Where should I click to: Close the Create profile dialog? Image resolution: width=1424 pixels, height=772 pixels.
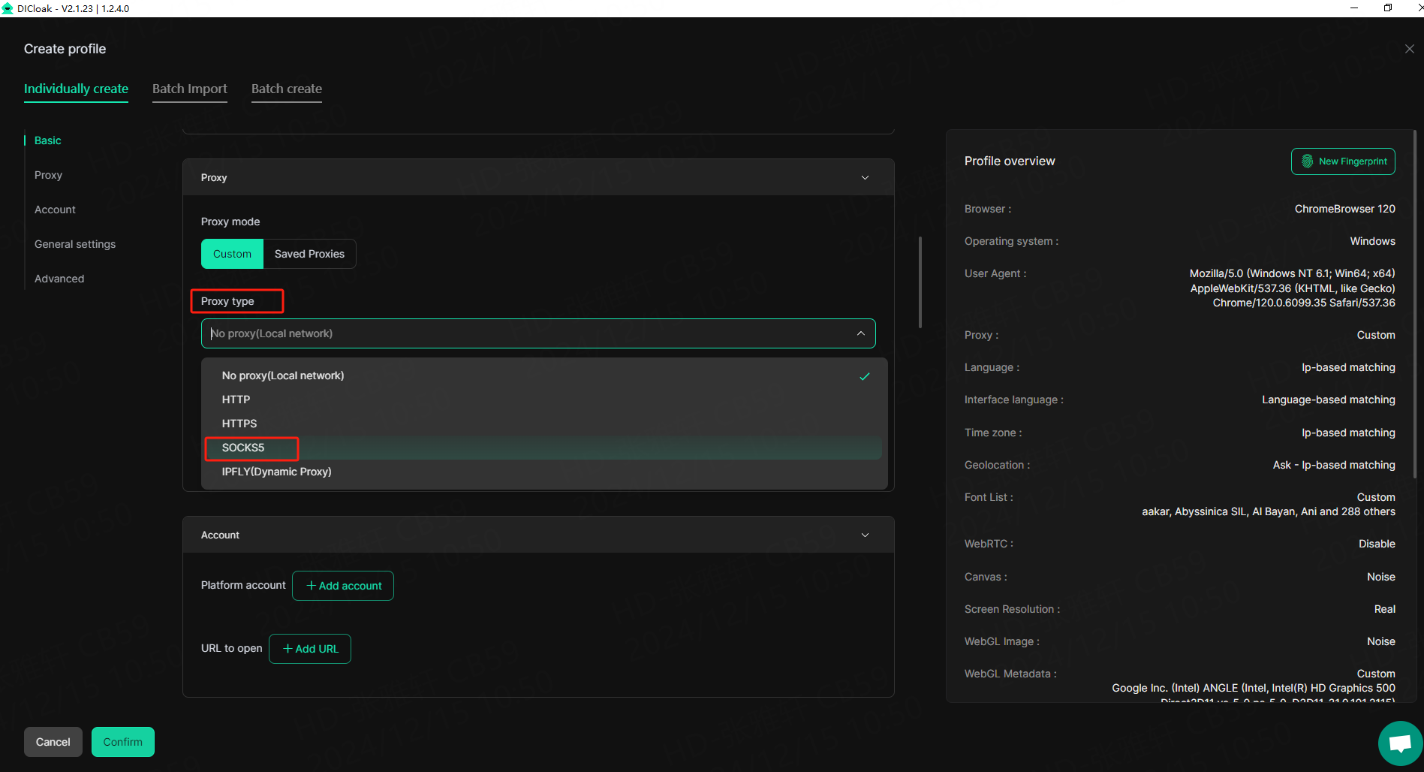(x=1409, y=49)
